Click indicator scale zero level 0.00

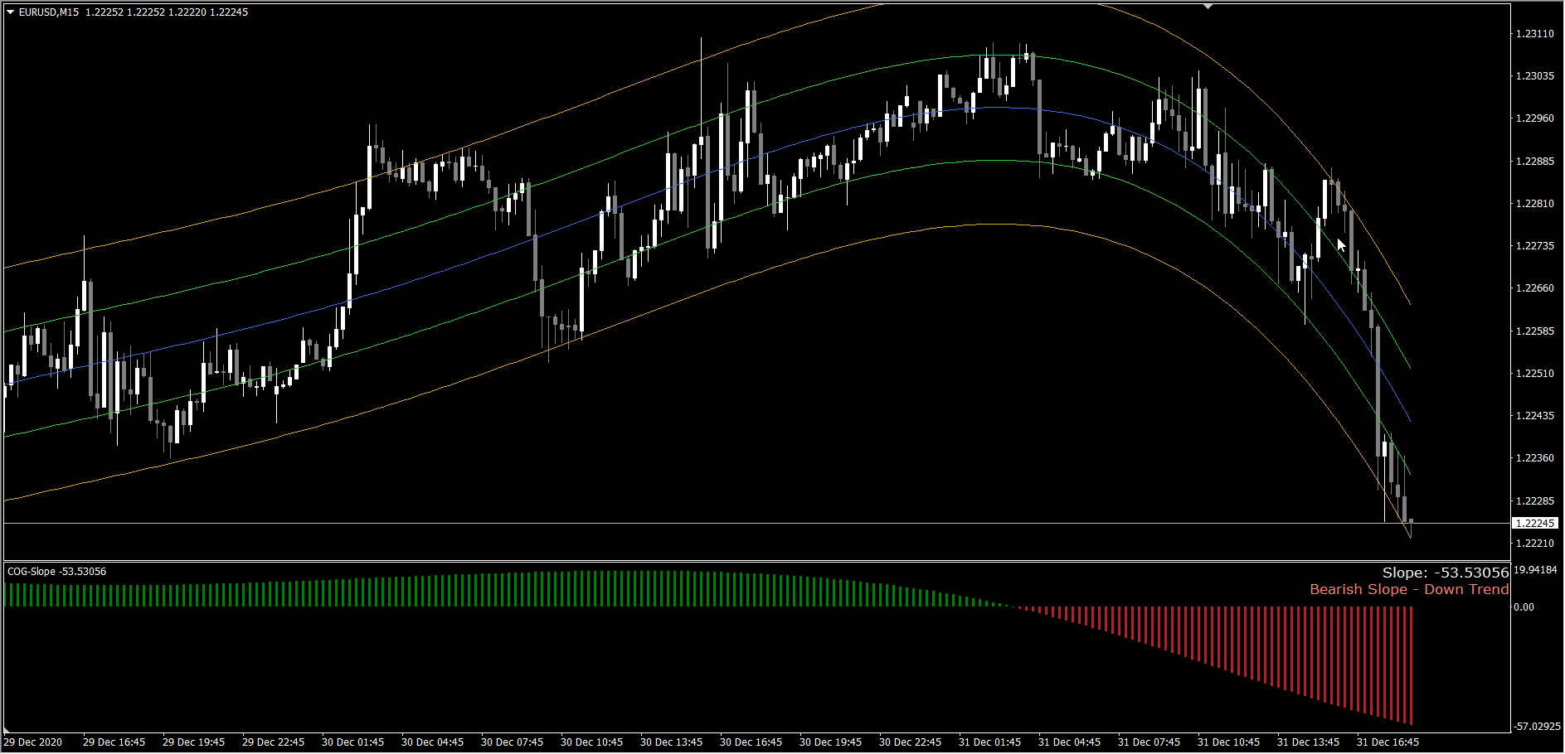(1524, 607)
